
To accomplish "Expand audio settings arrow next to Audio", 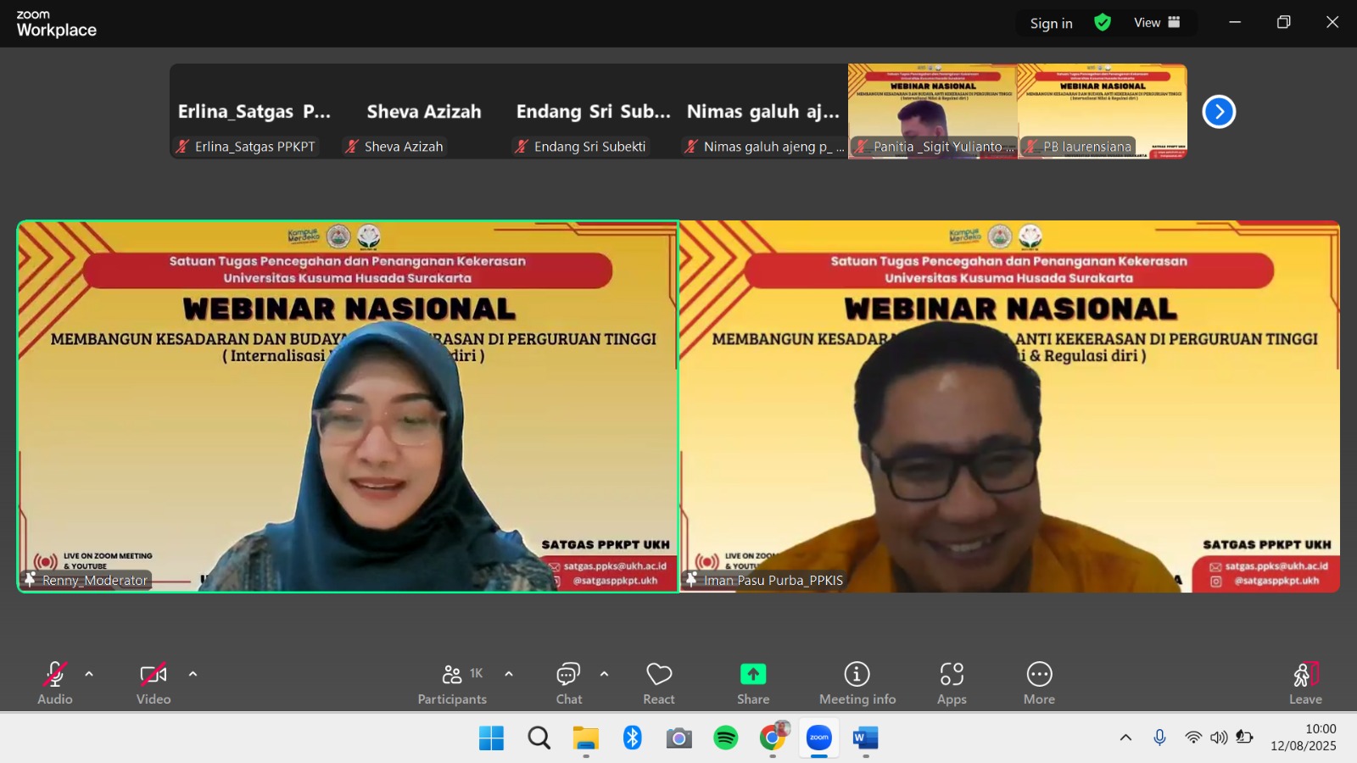I will (x=89, y=675).
